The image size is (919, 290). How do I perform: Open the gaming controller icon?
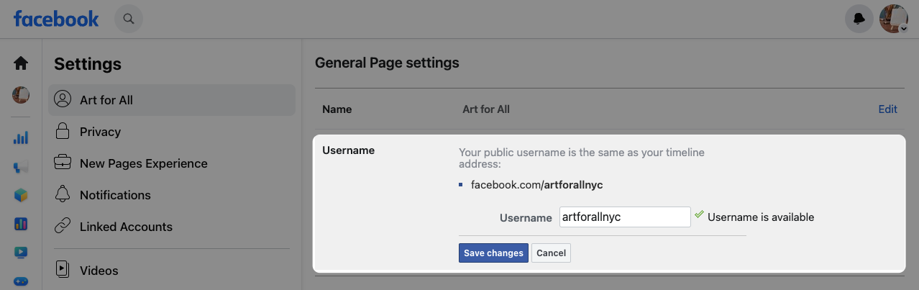21,281
